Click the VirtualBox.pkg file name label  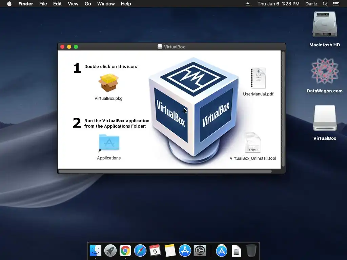tap(108, 99)
